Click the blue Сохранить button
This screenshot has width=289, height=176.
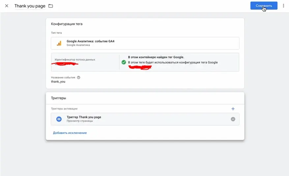[x=264, y=6]
